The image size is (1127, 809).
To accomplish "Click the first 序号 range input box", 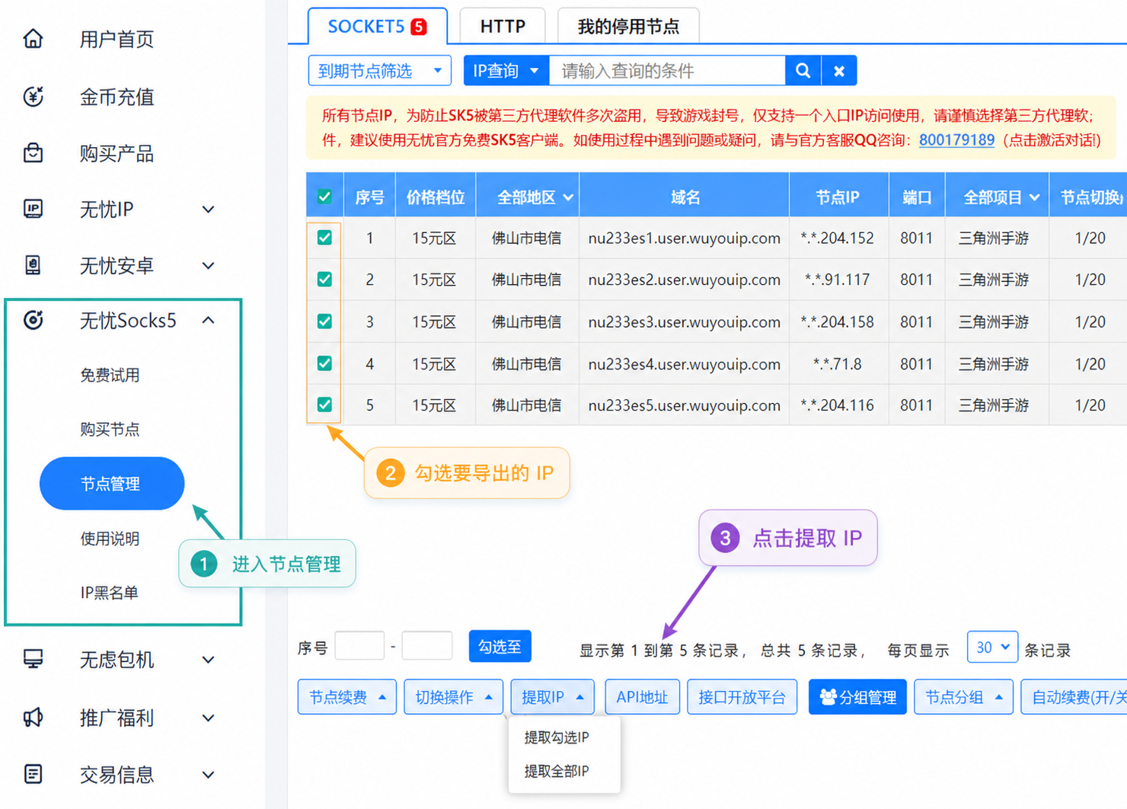I will 359,646.
